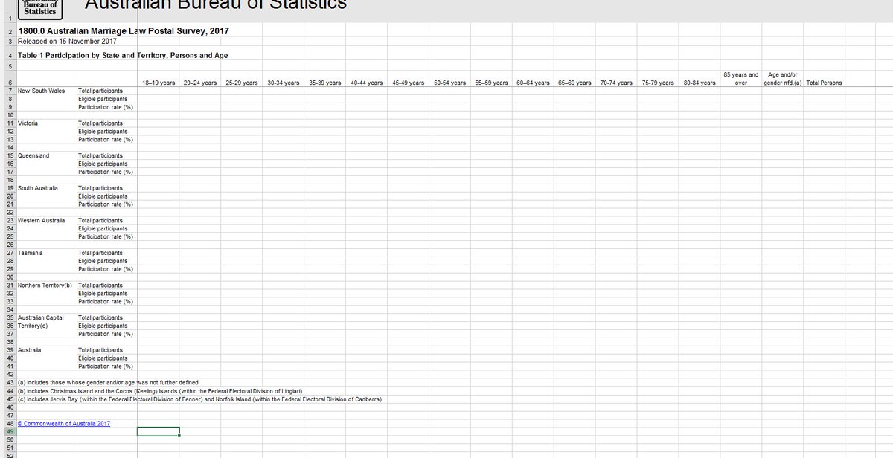Select the highlighted active cell in row 49
This screenshot has width=893, height=458.
[x=159, y=431]
